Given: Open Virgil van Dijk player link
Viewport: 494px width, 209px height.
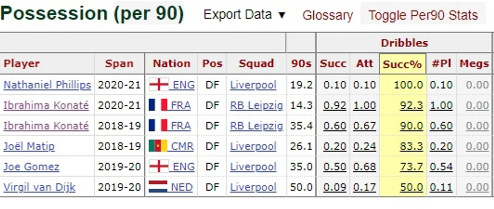Looking at the screenshot, I should [x=39, y=187].
